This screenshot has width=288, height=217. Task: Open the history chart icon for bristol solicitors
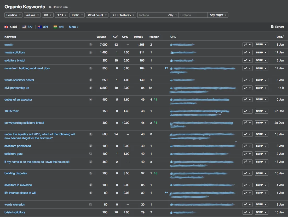[x=247, y=212]
